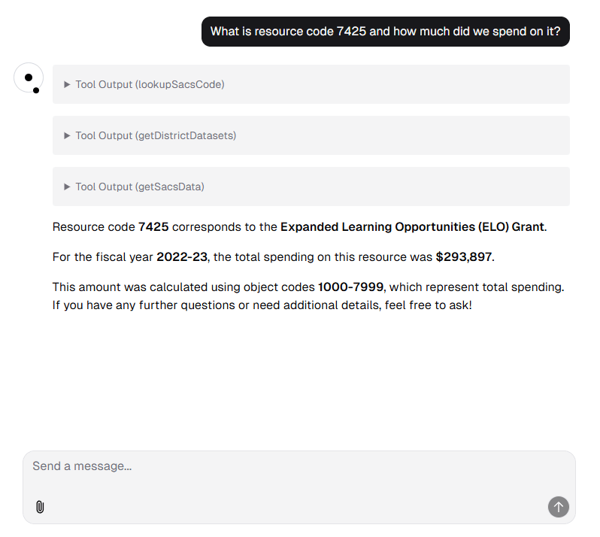The width and height of the screenshot is (600, 537).
Task: Click the words 'Resource code' starting the response
Action: 94,227
